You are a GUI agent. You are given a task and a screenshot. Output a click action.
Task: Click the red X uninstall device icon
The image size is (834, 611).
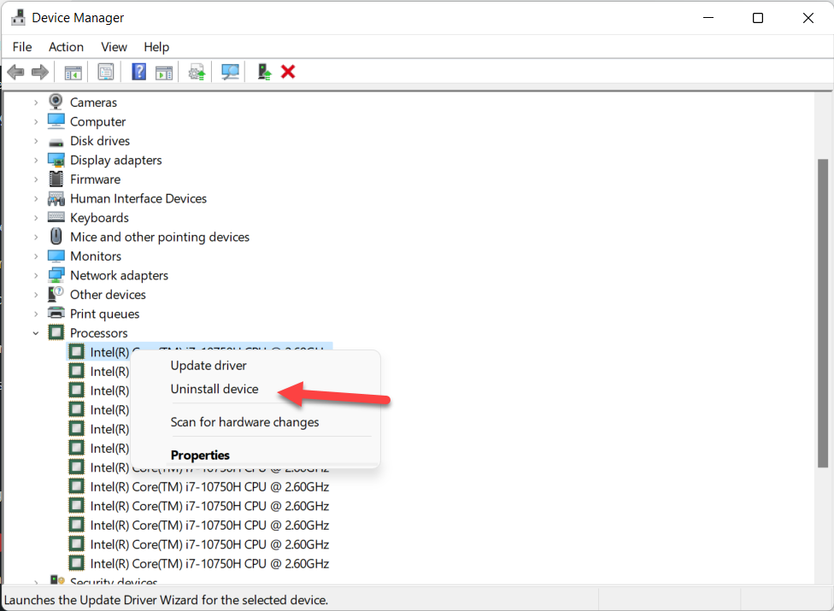coord(288,72)
